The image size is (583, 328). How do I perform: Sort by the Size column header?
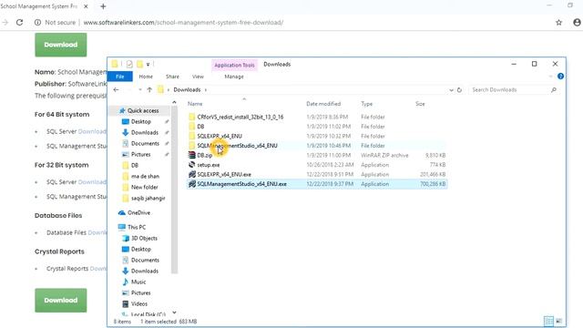coord(420,104)
